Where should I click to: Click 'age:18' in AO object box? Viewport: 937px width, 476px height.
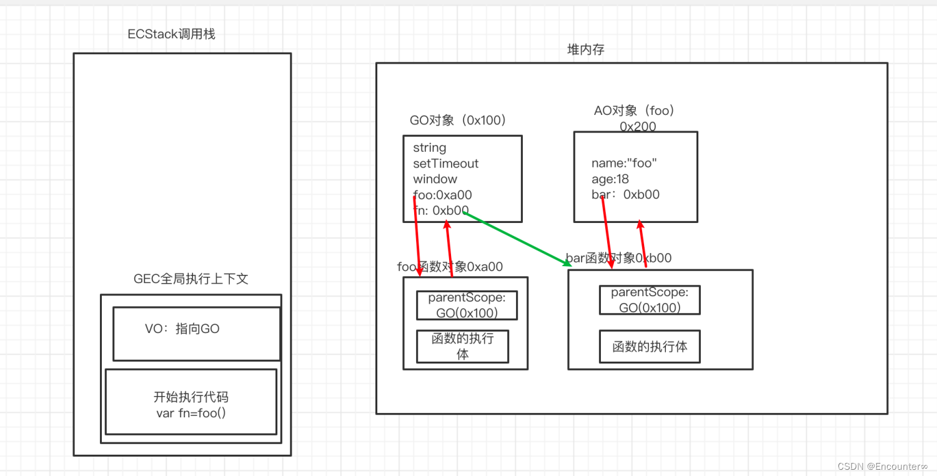coord(610,179)
